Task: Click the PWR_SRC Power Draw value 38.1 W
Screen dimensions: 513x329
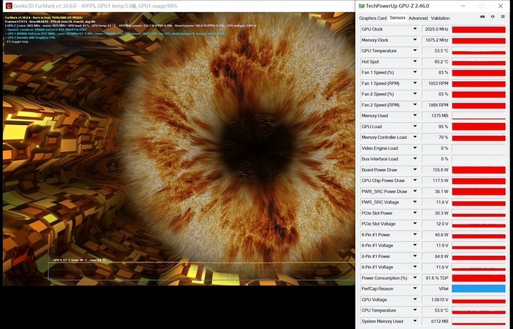Action: tap(436, 191)
